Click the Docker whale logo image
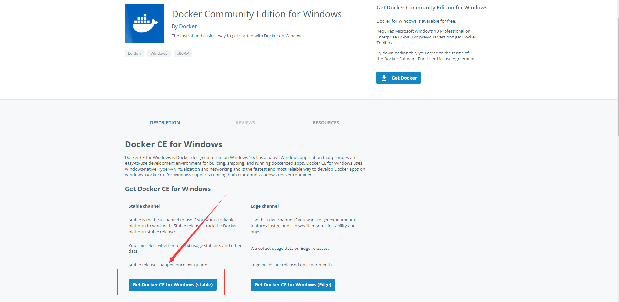619x302 pixels. (x=144, y=23)
